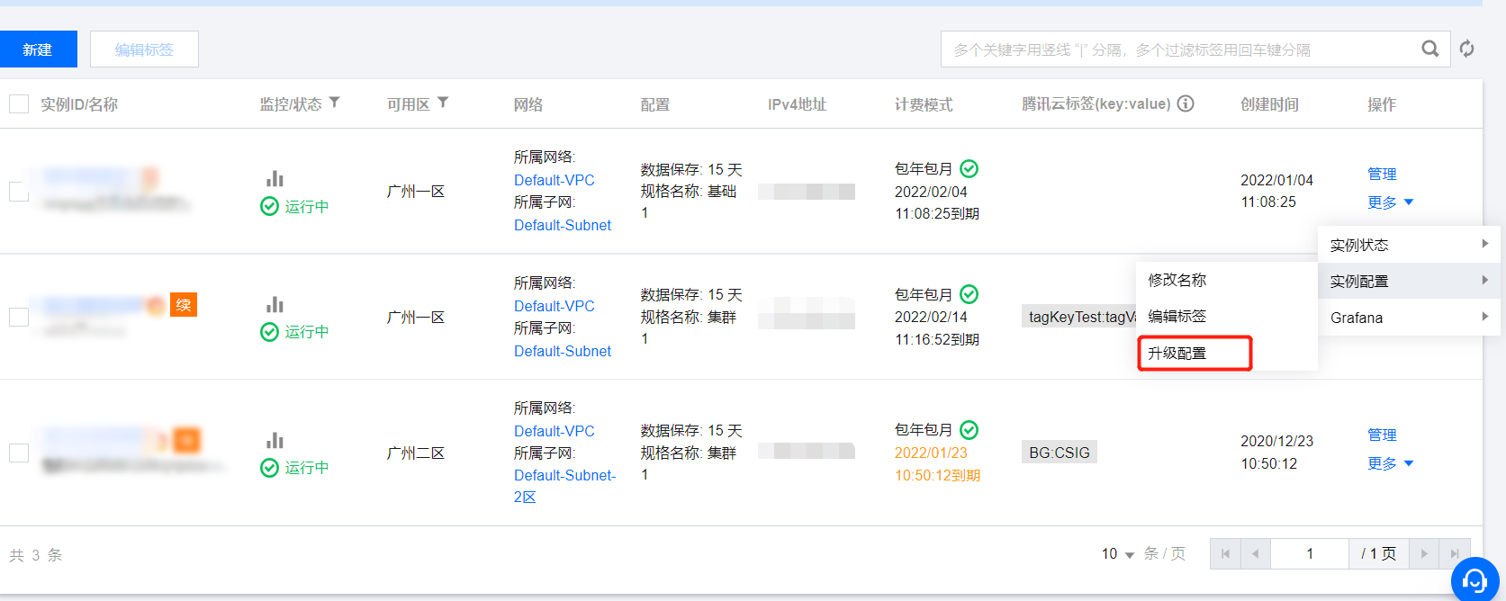Click the monitoring/status filter funnel icon

pyautogui.click(x=335, y=103)
